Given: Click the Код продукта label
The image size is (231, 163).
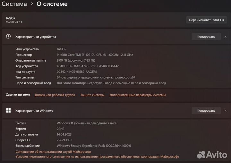Looking at the screenshot, I should tap(25, 72).
